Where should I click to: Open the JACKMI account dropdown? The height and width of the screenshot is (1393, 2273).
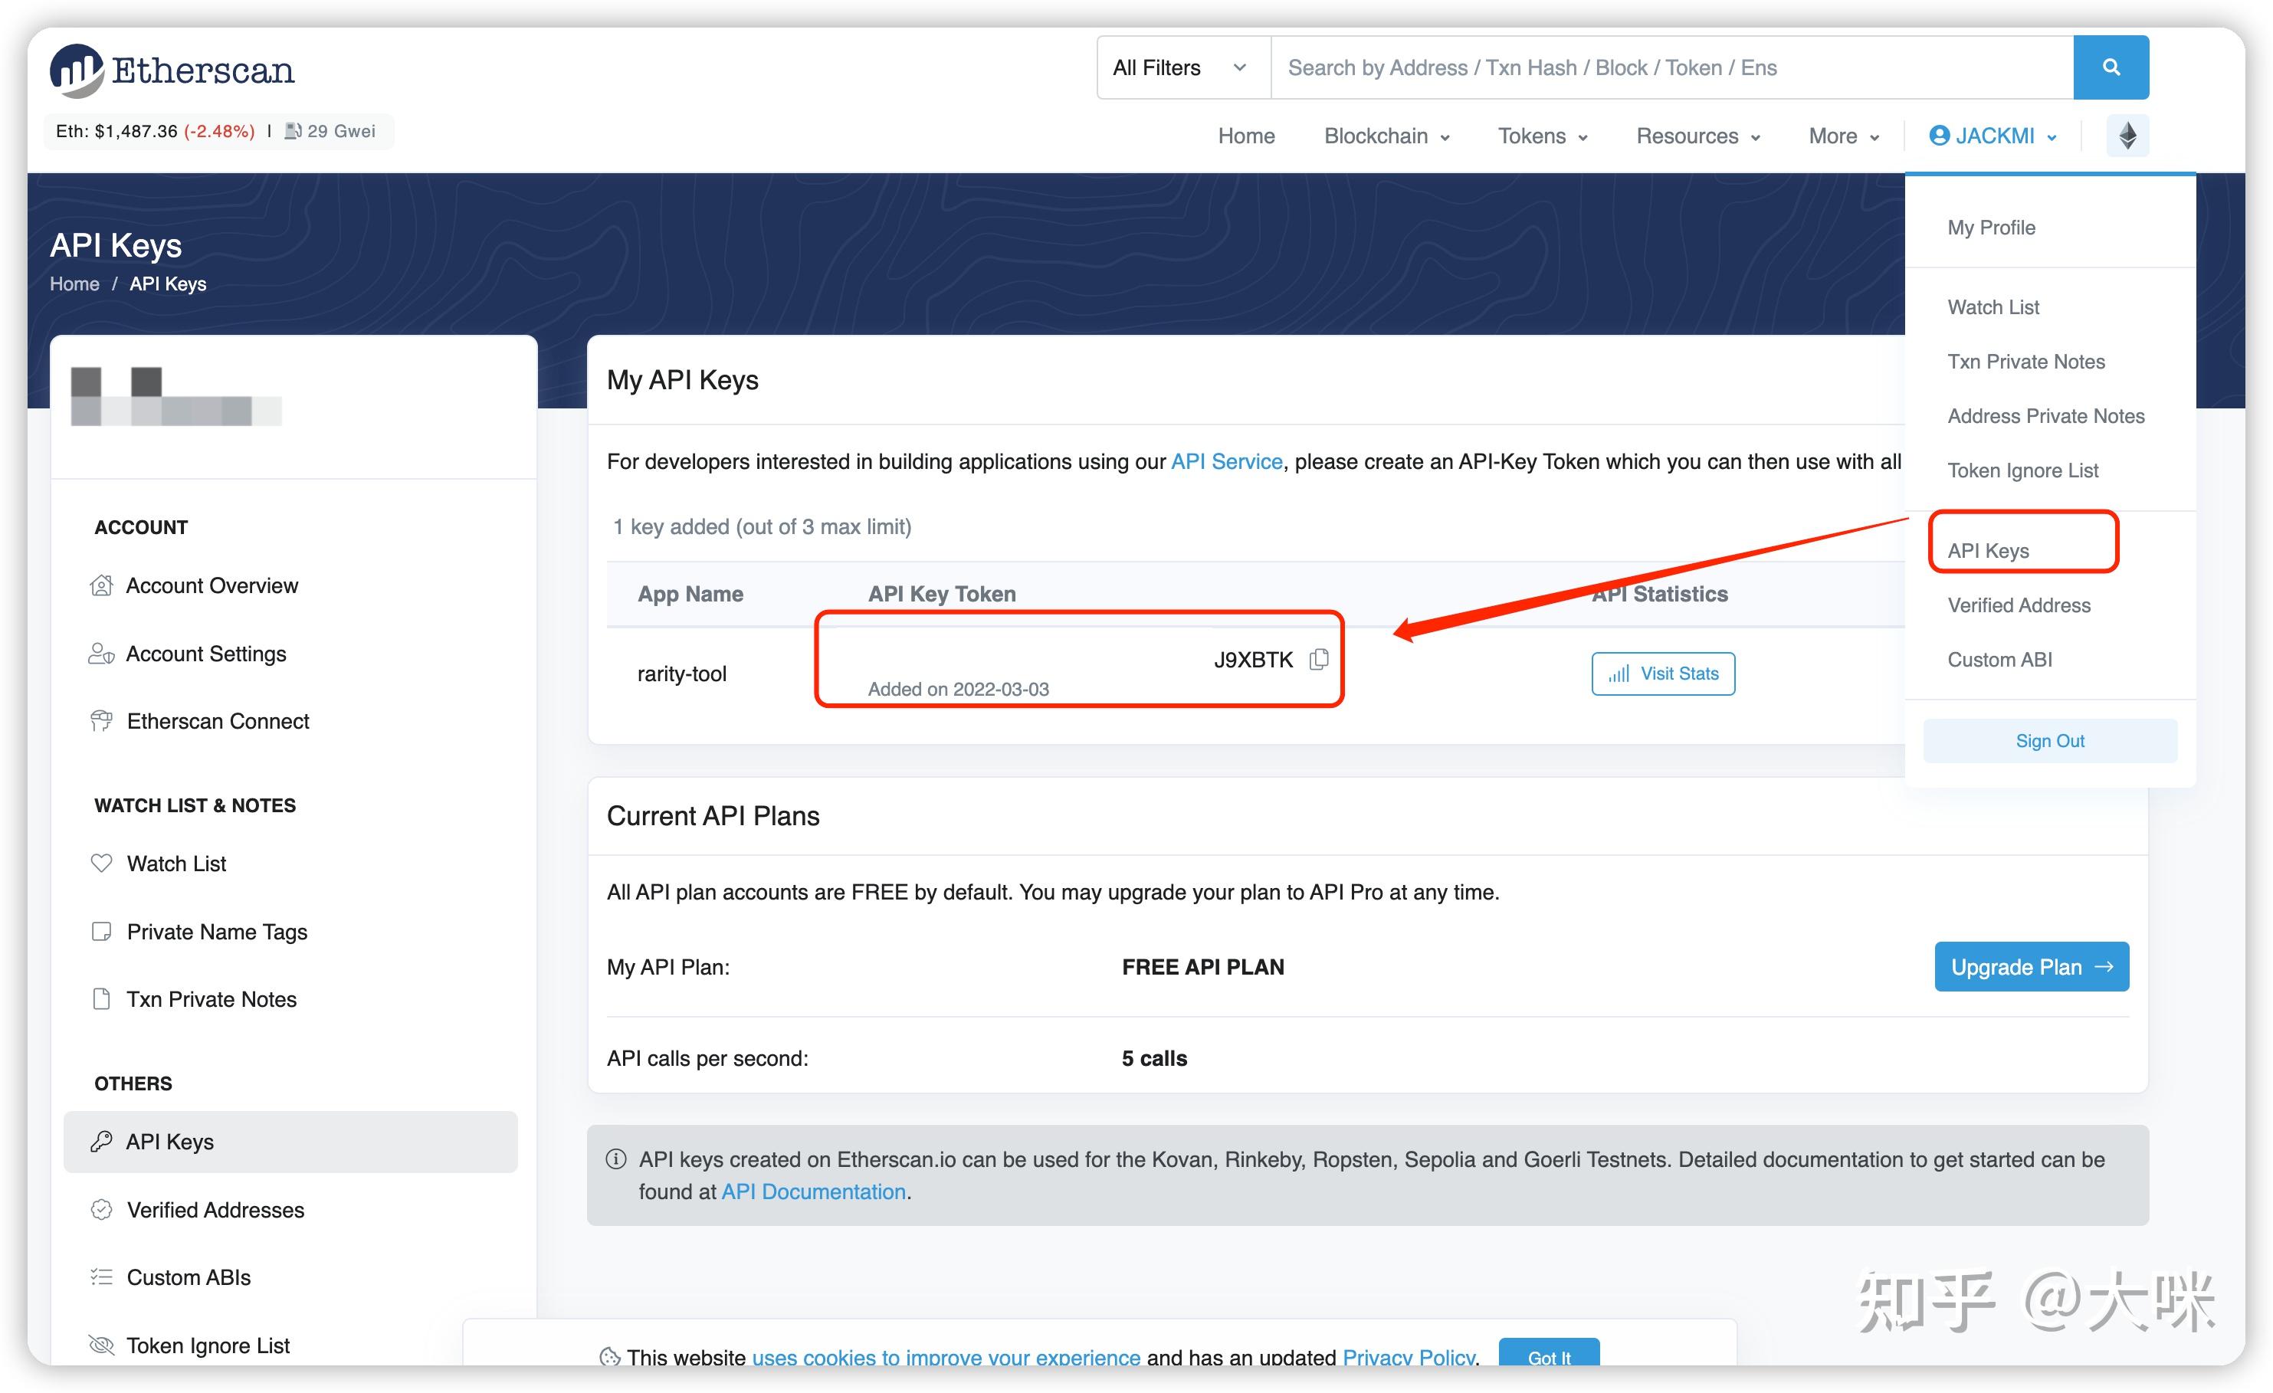1993,136
